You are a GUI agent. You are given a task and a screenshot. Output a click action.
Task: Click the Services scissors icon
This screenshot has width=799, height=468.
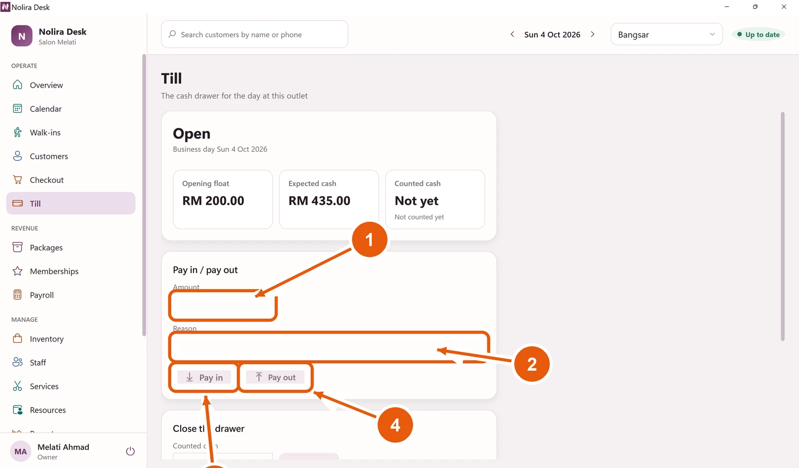click(x=17, y=386)
